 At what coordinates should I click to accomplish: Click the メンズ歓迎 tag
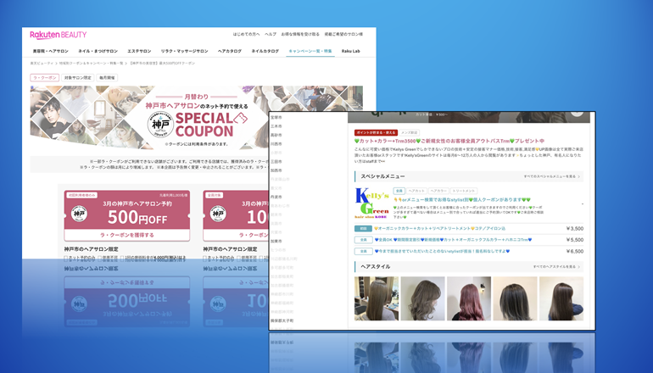409,133
